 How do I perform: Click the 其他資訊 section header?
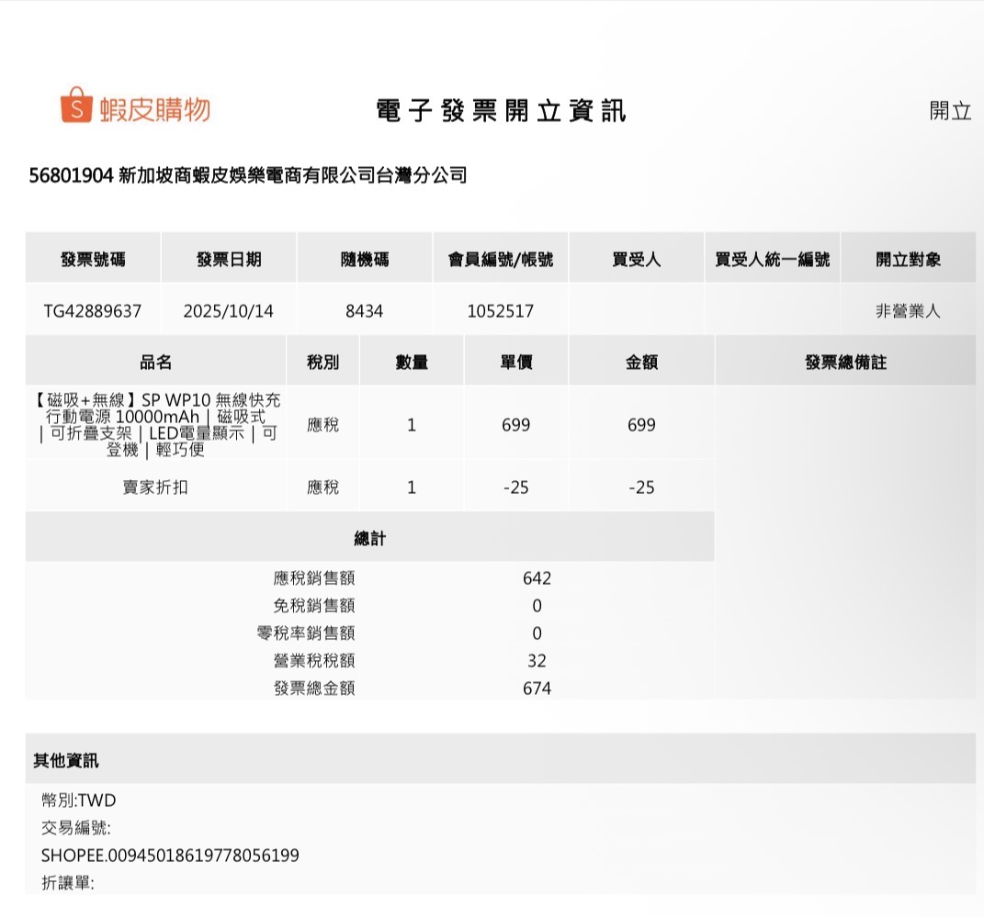pos(66,760)
